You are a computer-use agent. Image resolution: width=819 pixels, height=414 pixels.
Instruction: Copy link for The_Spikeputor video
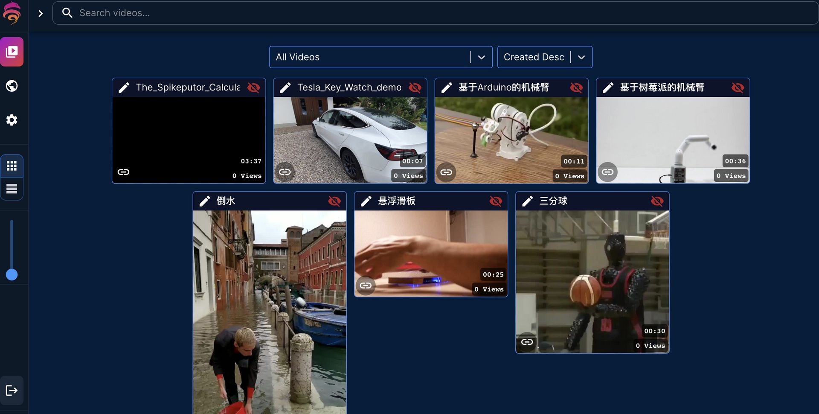[124, 172]
